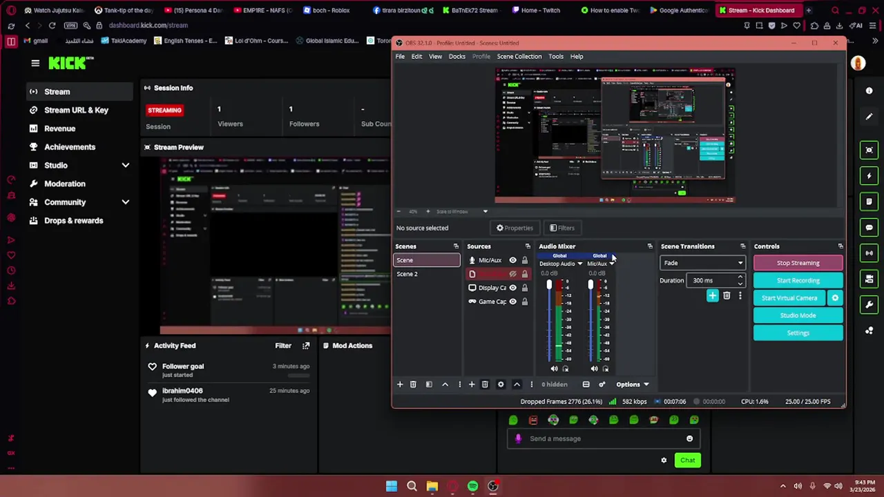884x497 pixels.
Task: Open File Explorer from taskbar
Action: pyautogui.click(x=432, y=486)
